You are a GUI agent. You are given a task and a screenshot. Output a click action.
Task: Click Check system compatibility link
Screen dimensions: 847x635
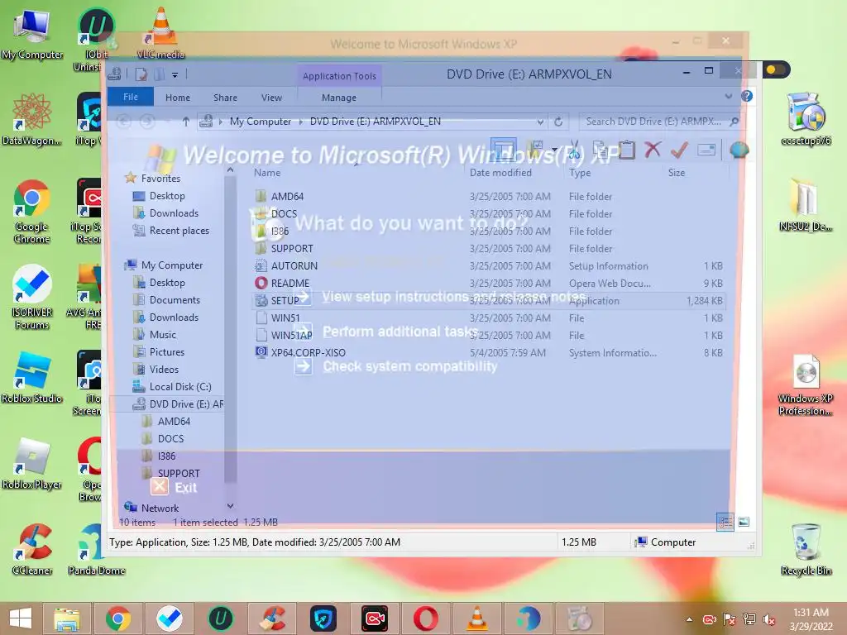pyautogui.click(x=410, y=366)
